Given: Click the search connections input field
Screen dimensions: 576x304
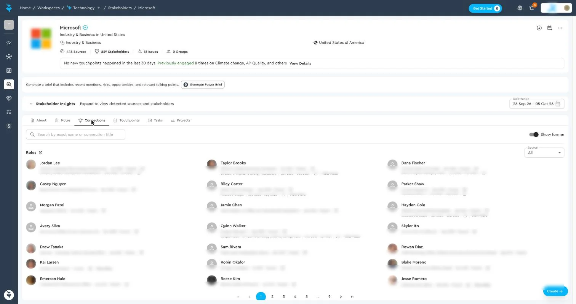Looking at the screenshot, I should point(75,135).
